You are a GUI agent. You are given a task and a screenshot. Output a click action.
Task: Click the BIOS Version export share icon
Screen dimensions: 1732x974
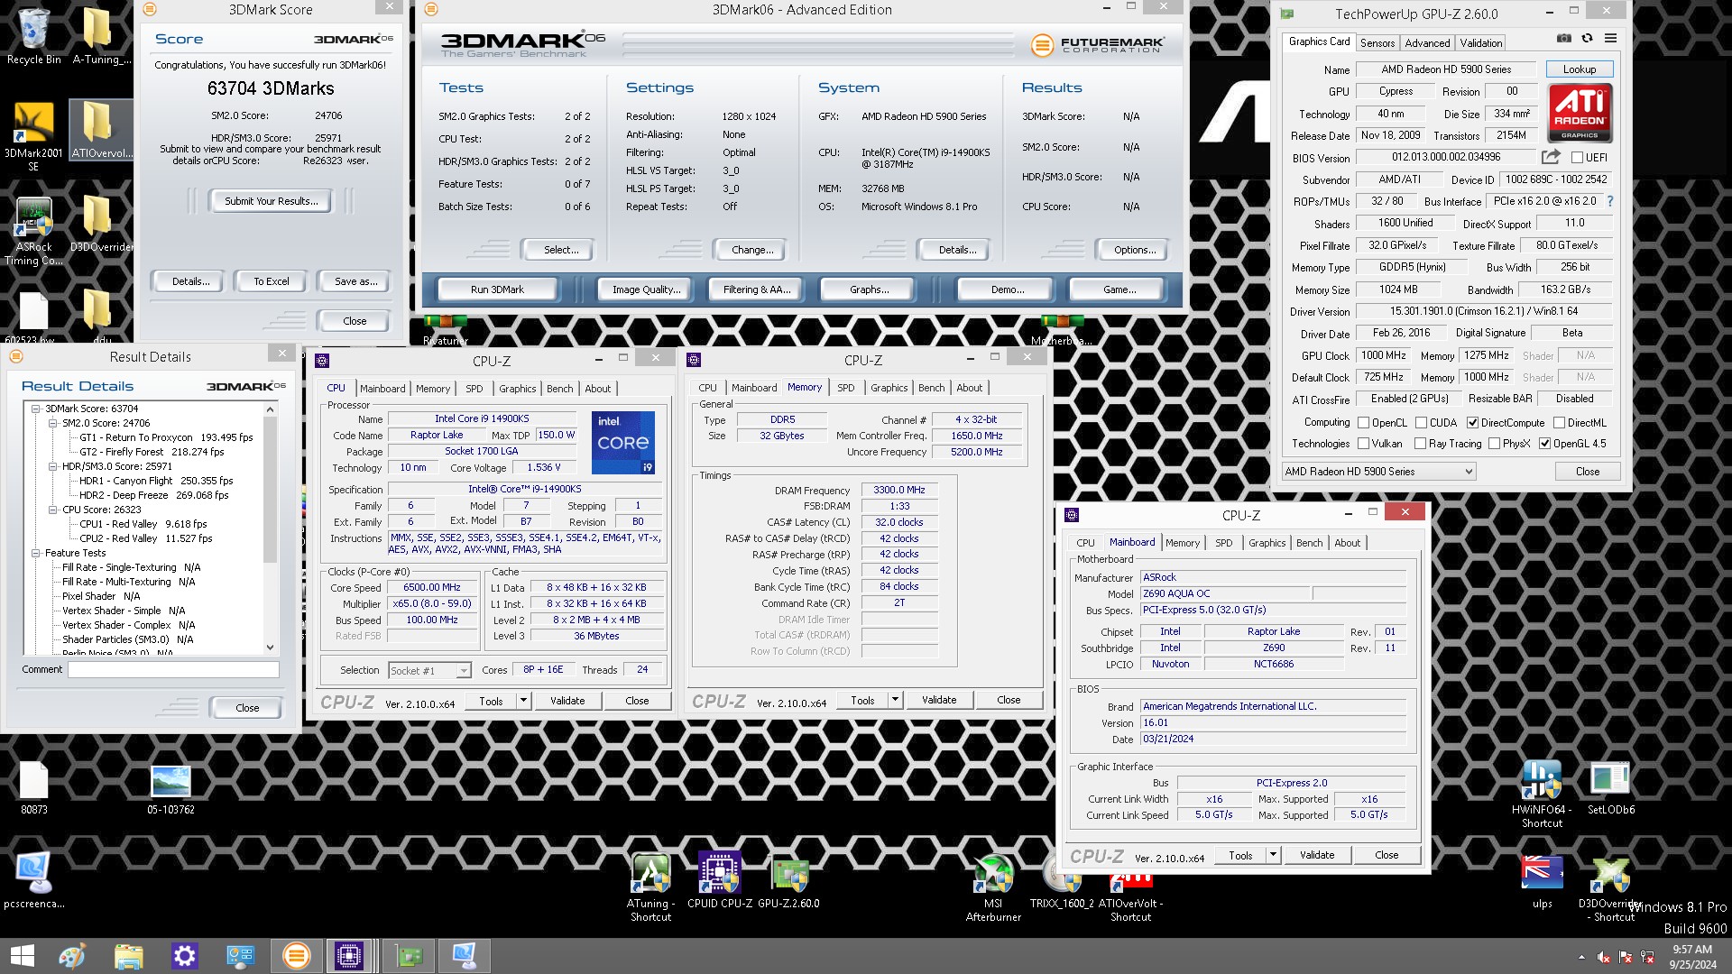(x=1551, y=157)
